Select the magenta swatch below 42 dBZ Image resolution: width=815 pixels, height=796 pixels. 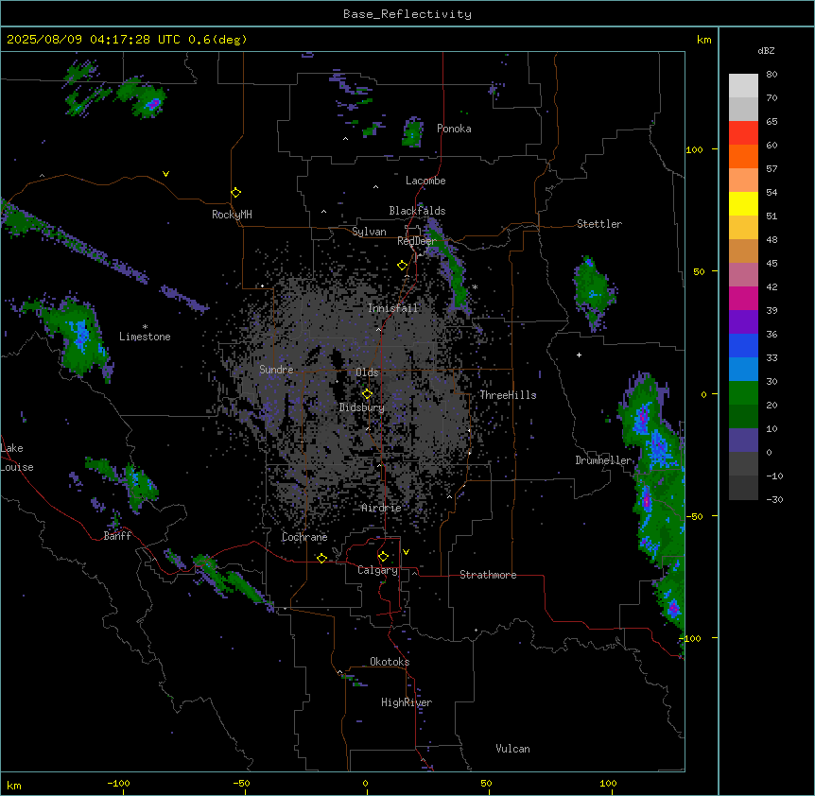tap(743, 298)
